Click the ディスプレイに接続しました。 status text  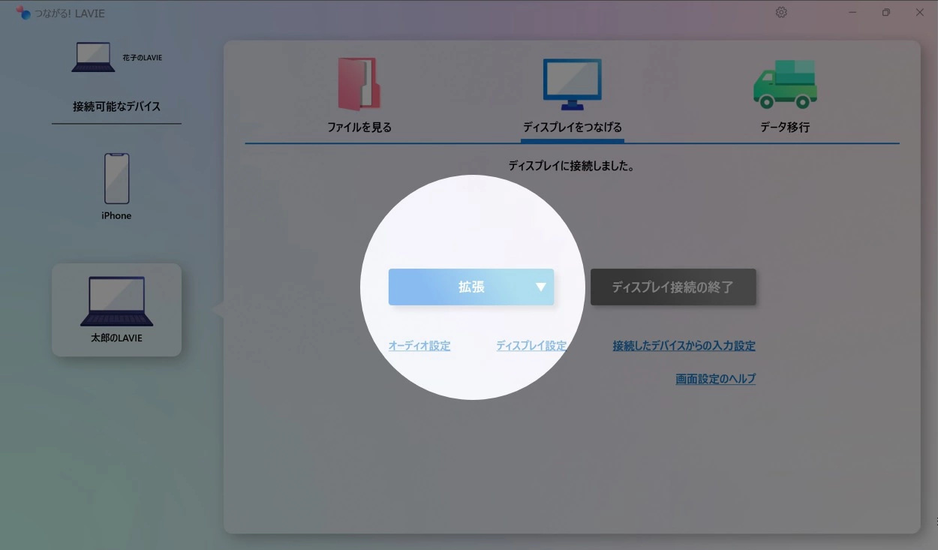point(572,167)
